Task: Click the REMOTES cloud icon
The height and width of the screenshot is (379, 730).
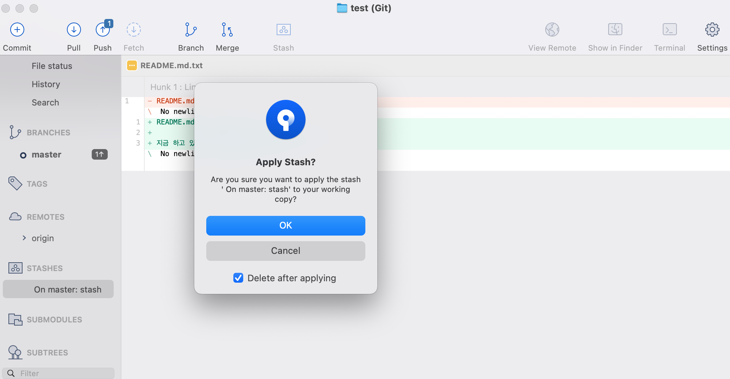Action: pyautogui.click(x=15, y=217)
